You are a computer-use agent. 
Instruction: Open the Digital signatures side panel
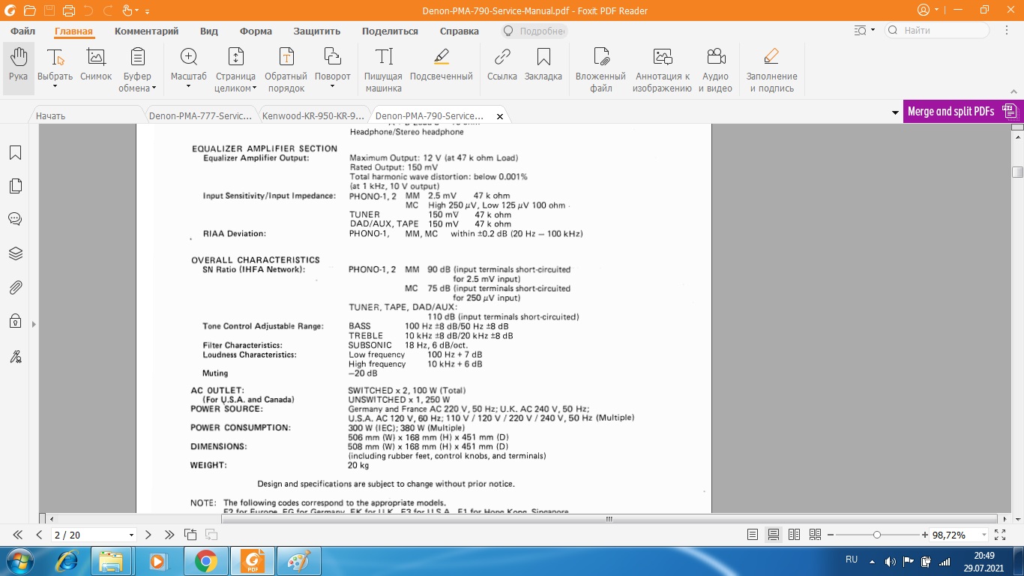click(x=16, y=356)
